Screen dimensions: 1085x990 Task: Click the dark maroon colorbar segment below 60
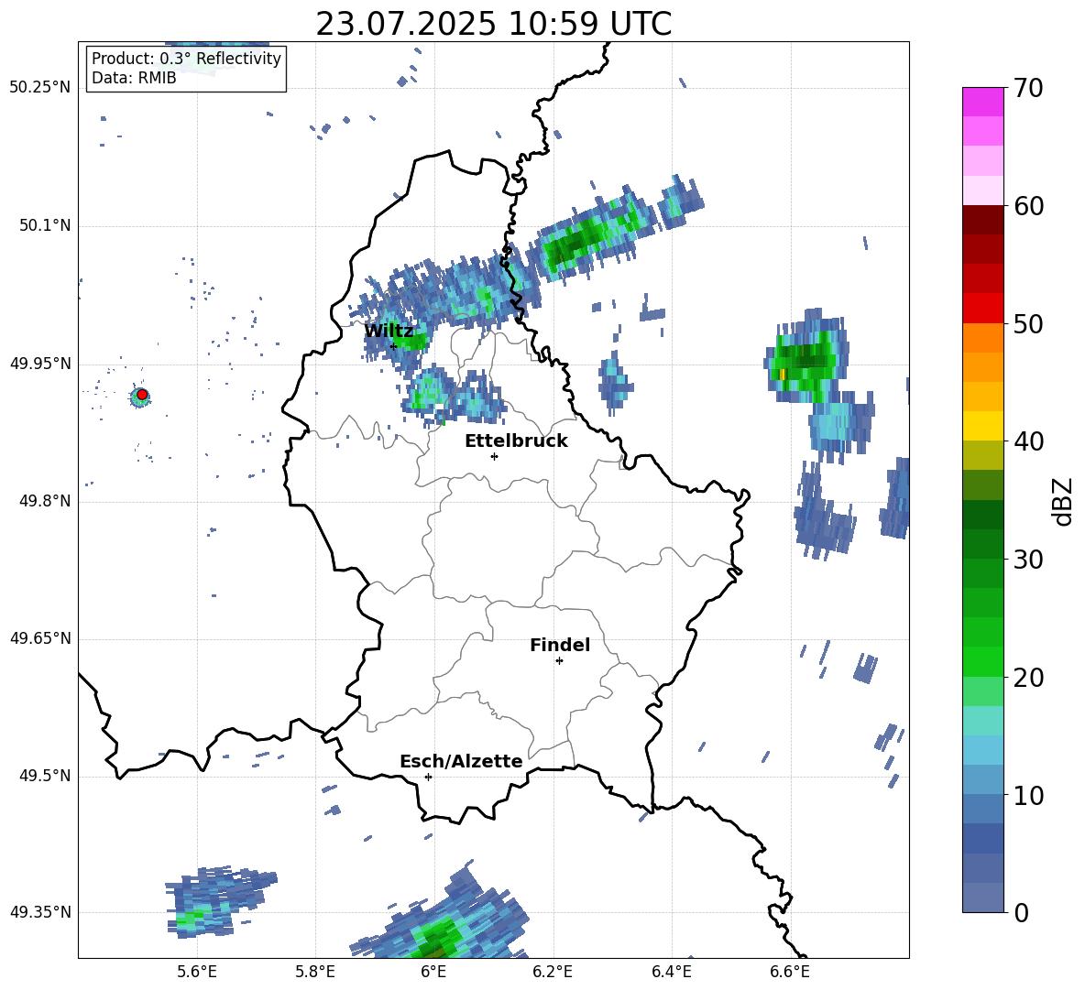tap(982, 220)
